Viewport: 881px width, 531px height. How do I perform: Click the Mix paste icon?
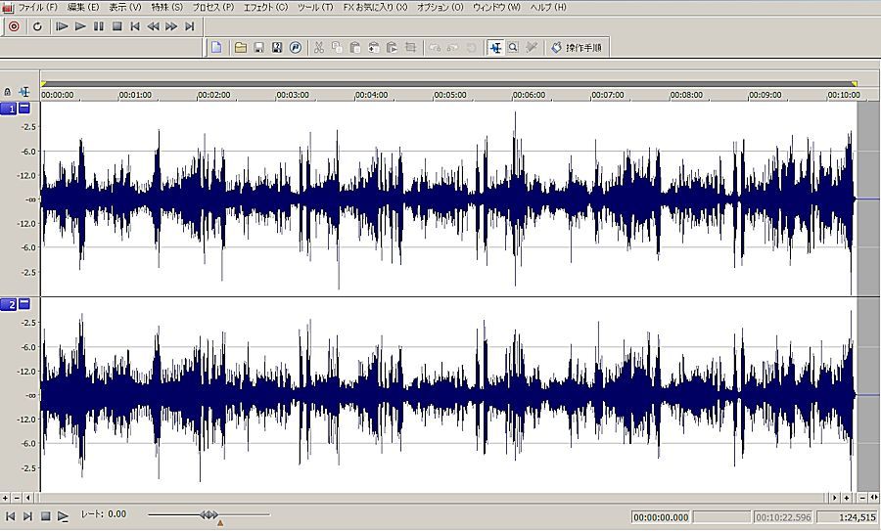pyautogui.click(x=393, y=48)
